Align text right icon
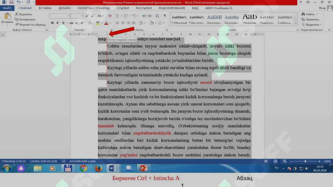Image resolution: width=333 pixels, height=187 pixels. (128, 23)
